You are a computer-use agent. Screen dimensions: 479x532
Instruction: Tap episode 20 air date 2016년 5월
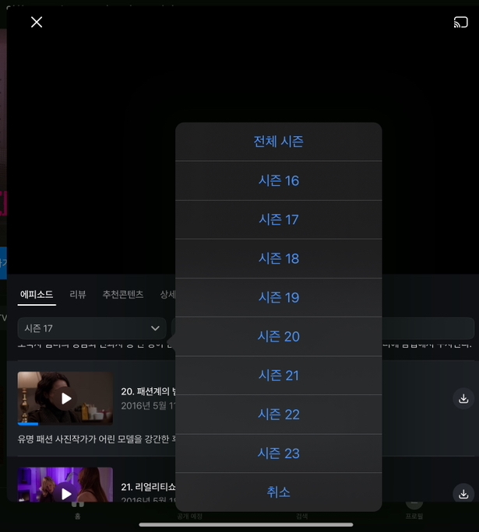point(149,405)
